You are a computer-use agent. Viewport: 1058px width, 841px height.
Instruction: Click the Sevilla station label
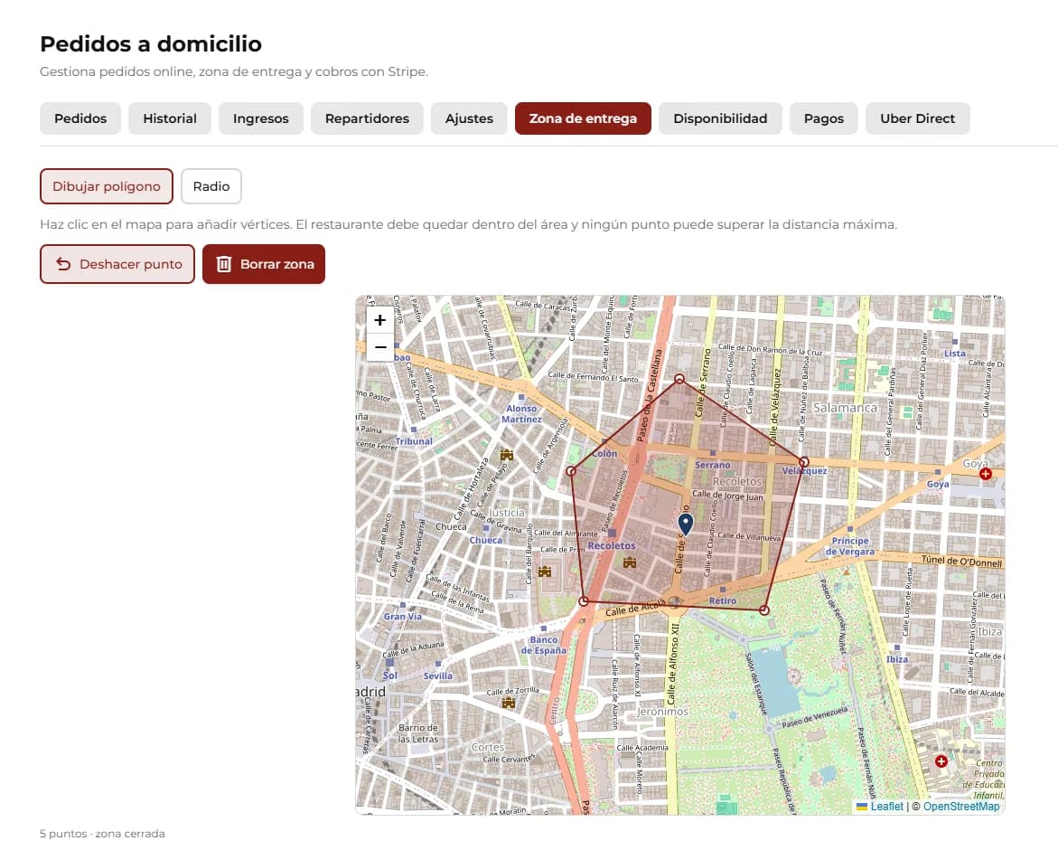click(438, 676)
